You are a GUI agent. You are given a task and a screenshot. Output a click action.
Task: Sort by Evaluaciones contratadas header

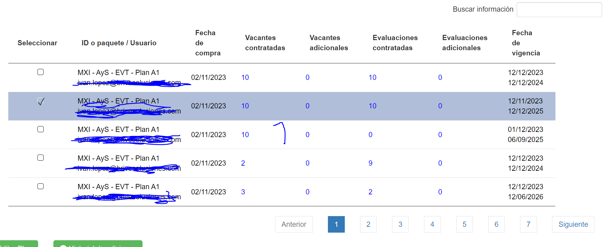(395, 43)
